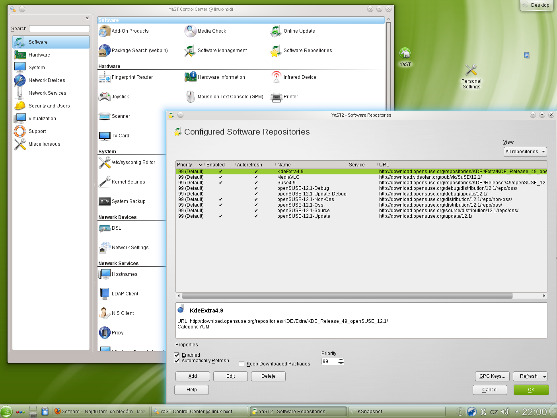This screenshot has height=418, width=557.
Task: Open the All repositories View dropdown
Action: click(525, 152)
